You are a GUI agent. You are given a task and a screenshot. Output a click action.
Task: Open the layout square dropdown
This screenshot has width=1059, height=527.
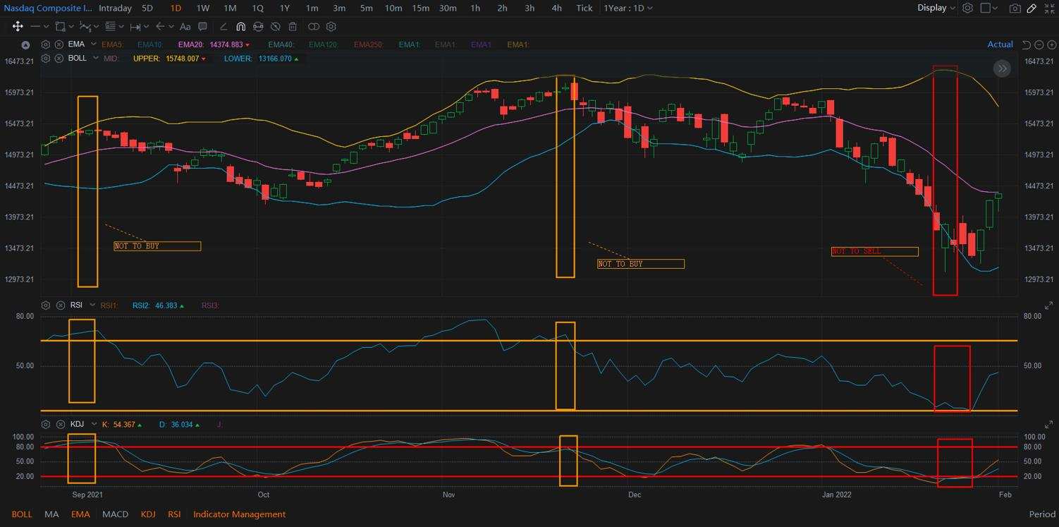pyautogui.click(x=989, y=8)
